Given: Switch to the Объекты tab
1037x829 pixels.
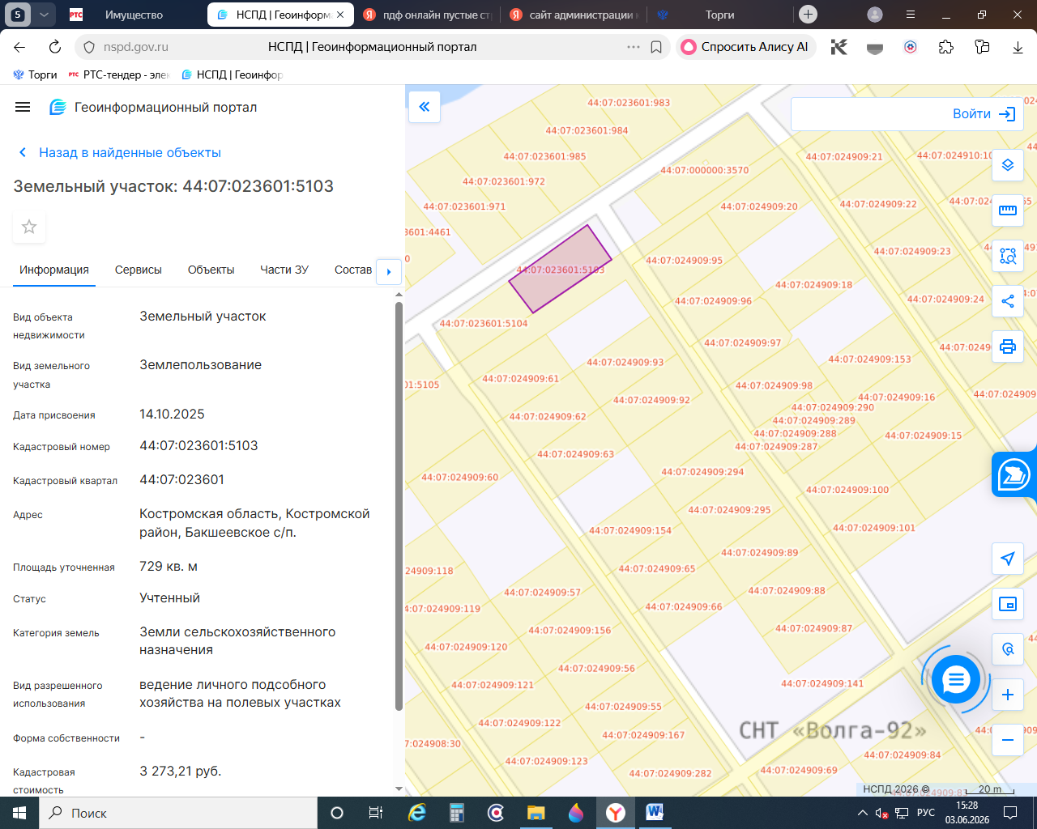Looking at the screenshot, I should (211, 270).
